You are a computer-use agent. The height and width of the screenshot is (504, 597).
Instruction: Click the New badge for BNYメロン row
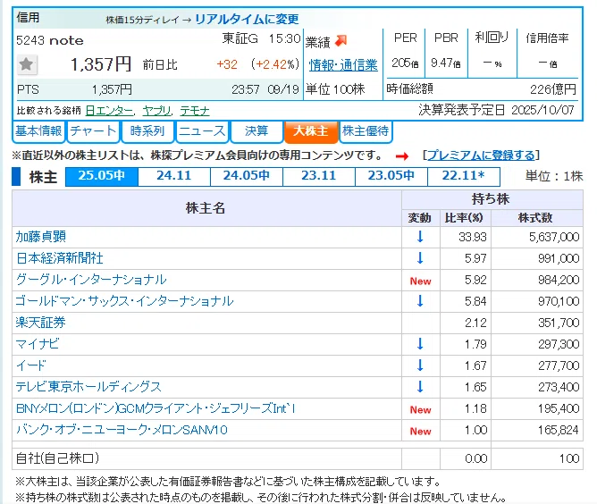[420, 409]
